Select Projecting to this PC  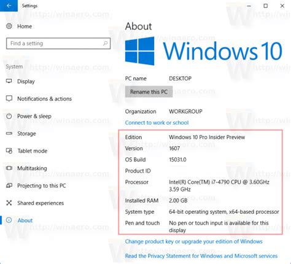(x=42, y=186)
